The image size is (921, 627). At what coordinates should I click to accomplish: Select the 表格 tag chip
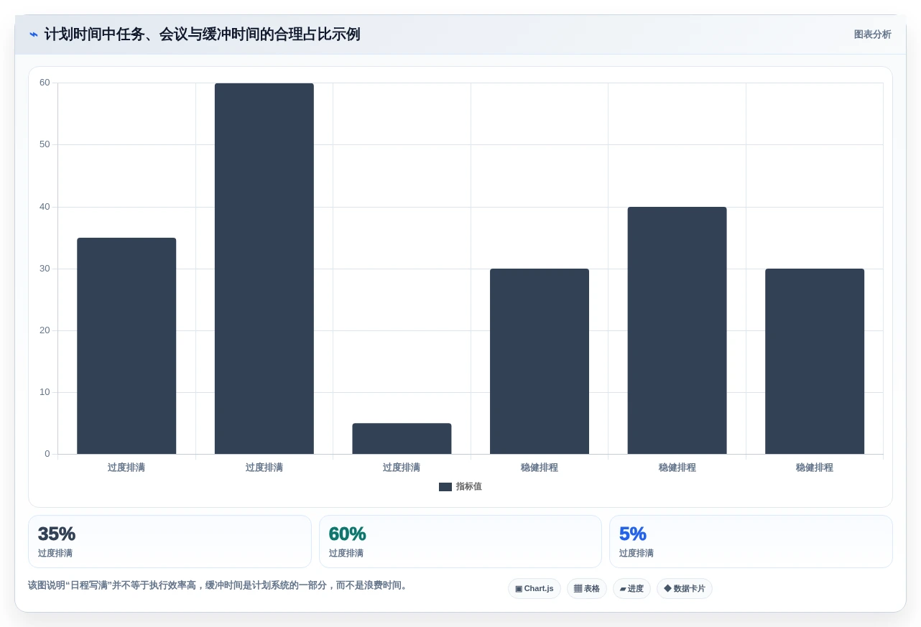[587, 589]
